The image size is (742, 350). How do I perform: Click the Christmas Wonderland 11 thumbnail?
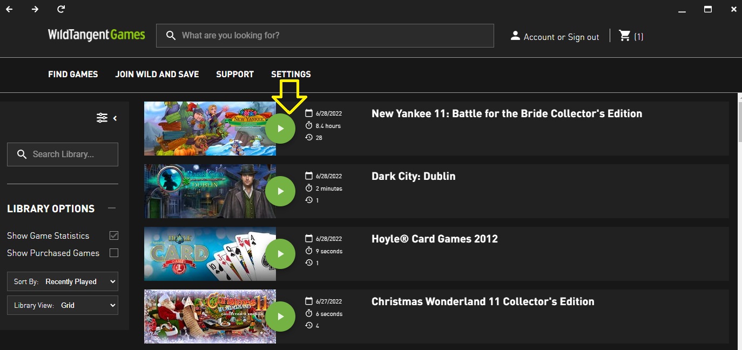tap(210, 317)
